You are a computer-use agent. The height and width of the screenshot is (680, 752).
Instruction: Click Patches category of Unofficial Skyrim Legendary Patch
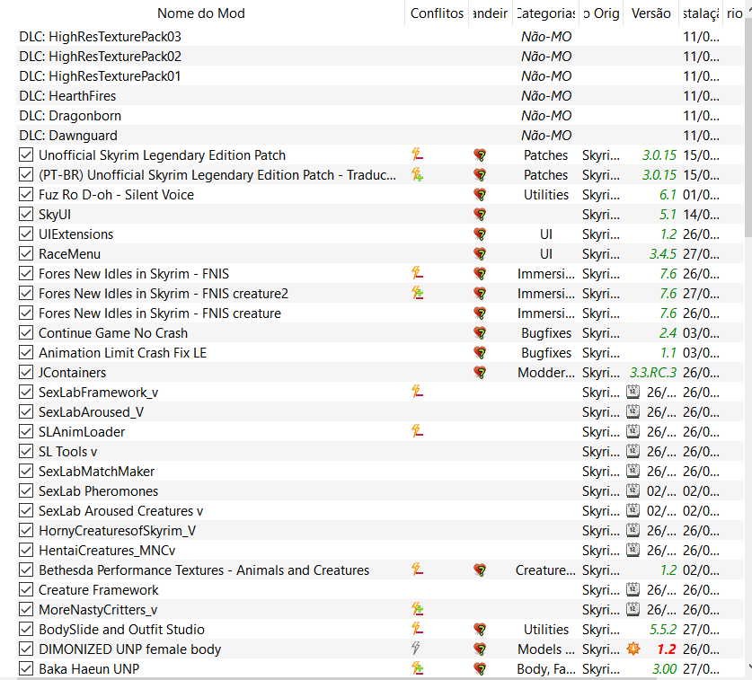tap(545, 155)
